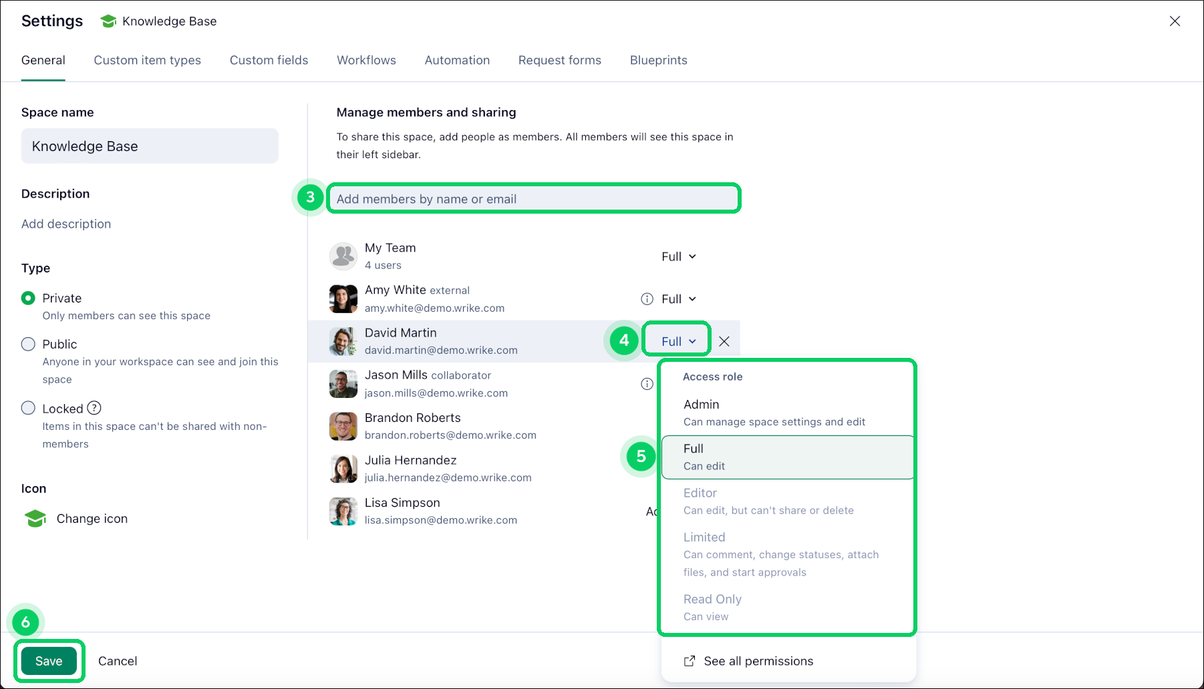Open David Martin's Full access dropdown
The height and width of the screenshot is (689, 1204).
coord(675,340)
